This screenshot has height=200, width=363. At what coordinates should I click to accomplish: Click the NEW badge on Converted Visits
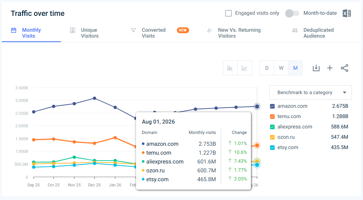click(183, 30)
